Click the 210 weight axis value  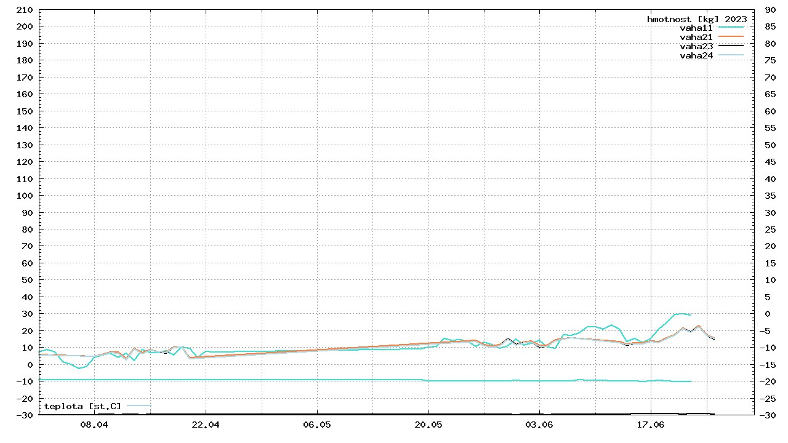click(x=25, y=10)
